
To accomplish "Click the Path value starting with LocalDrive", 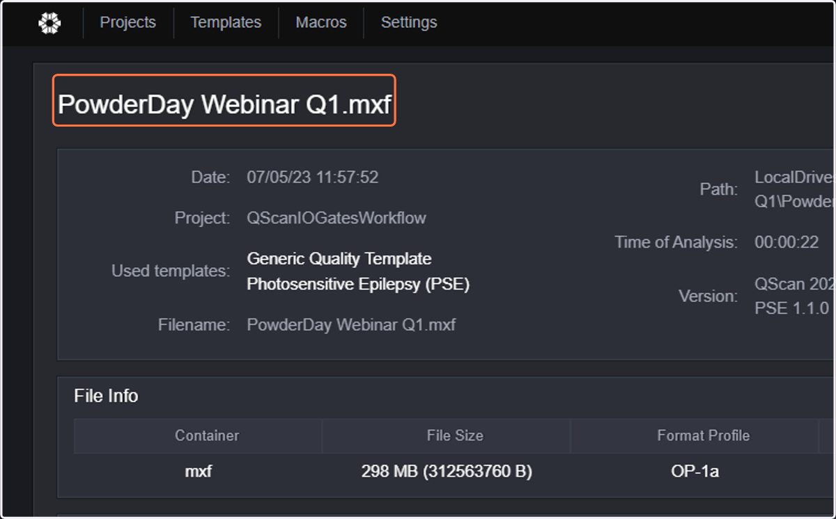I will coord(795,189).
